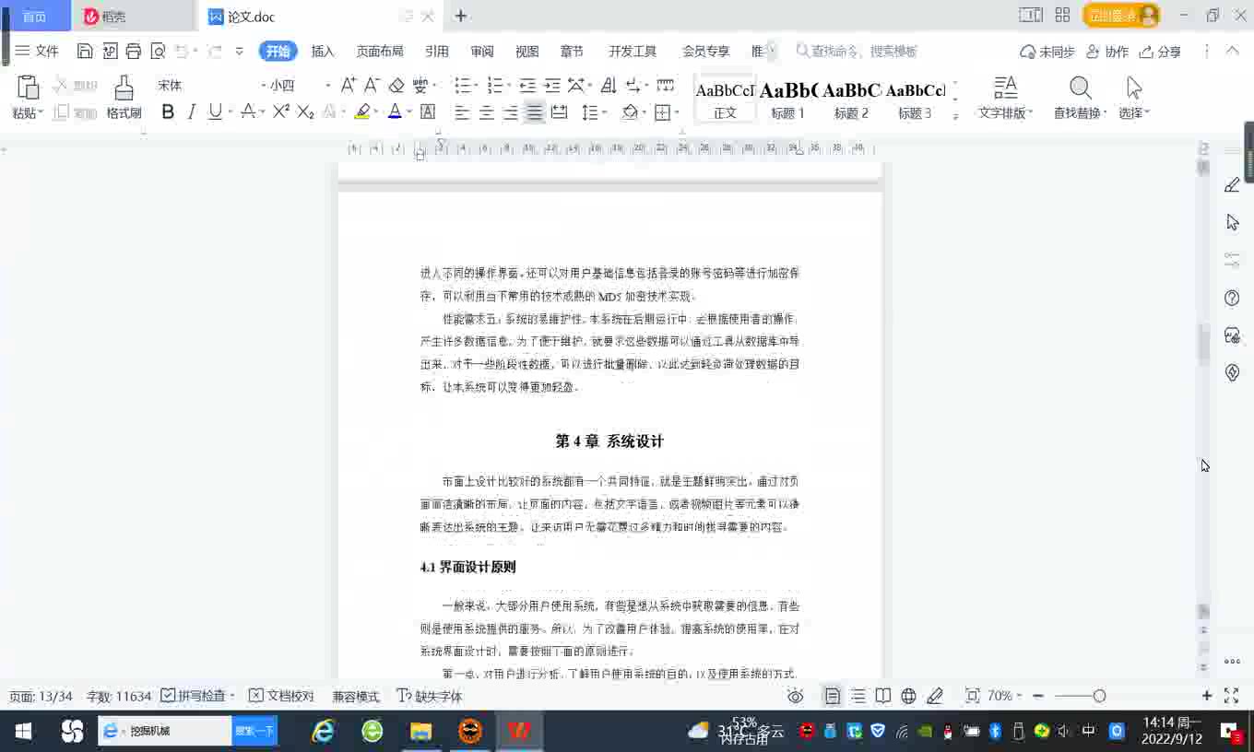
Task: Click the Text Layout icon
Action: point(1005,88)
